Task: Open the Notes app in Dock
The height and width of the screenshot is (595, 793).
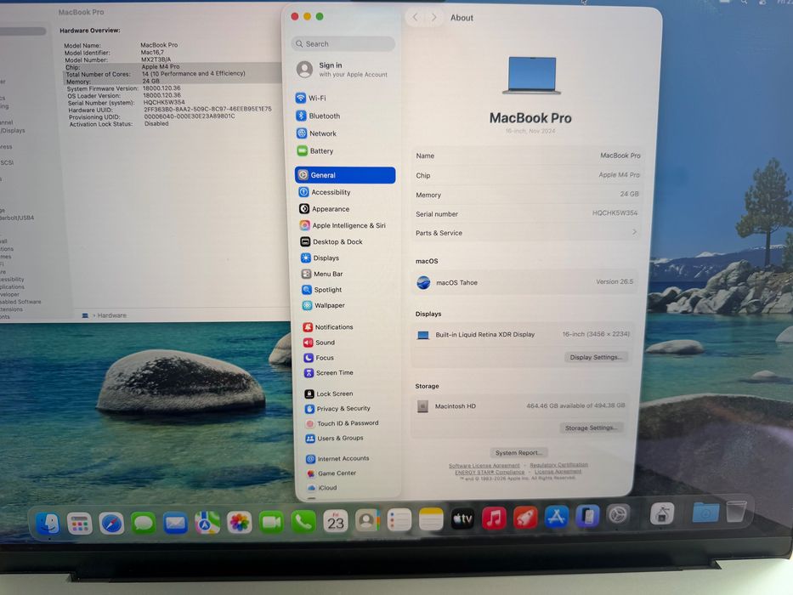Action: (x=430, y=519)
